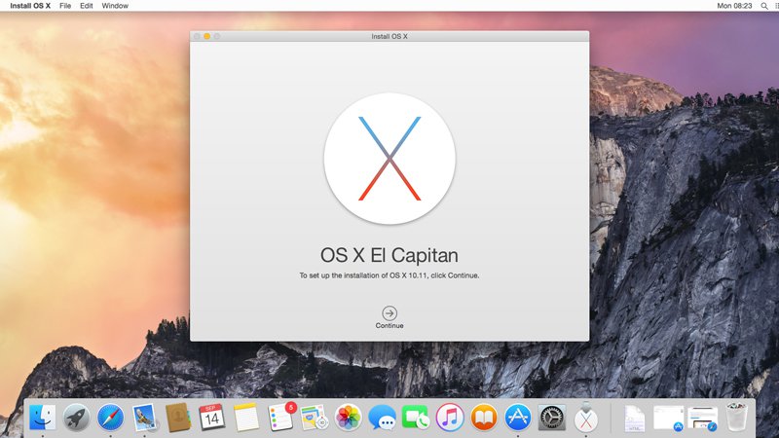Open minimized App Store window in Dock

(668, 419)
